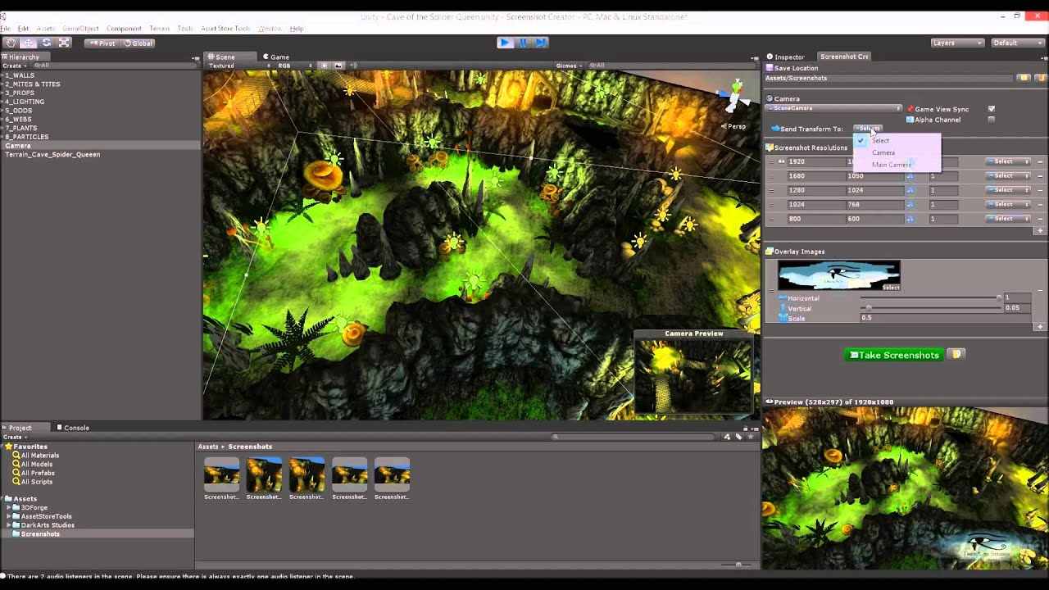Toggle scene game overlay image icon
Image resolution: width=1049 pixels, height=590 pixels.
tap(338, 66)
